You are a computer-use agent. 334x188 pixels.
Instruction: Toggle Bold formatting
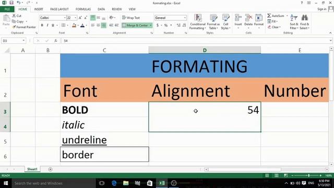pos(42,25)
